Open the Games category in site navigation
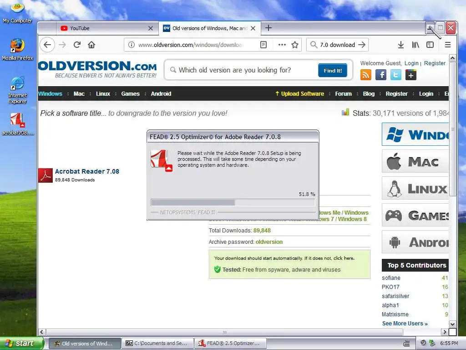This screenshot has height=350, width=466. coord(131,94)
